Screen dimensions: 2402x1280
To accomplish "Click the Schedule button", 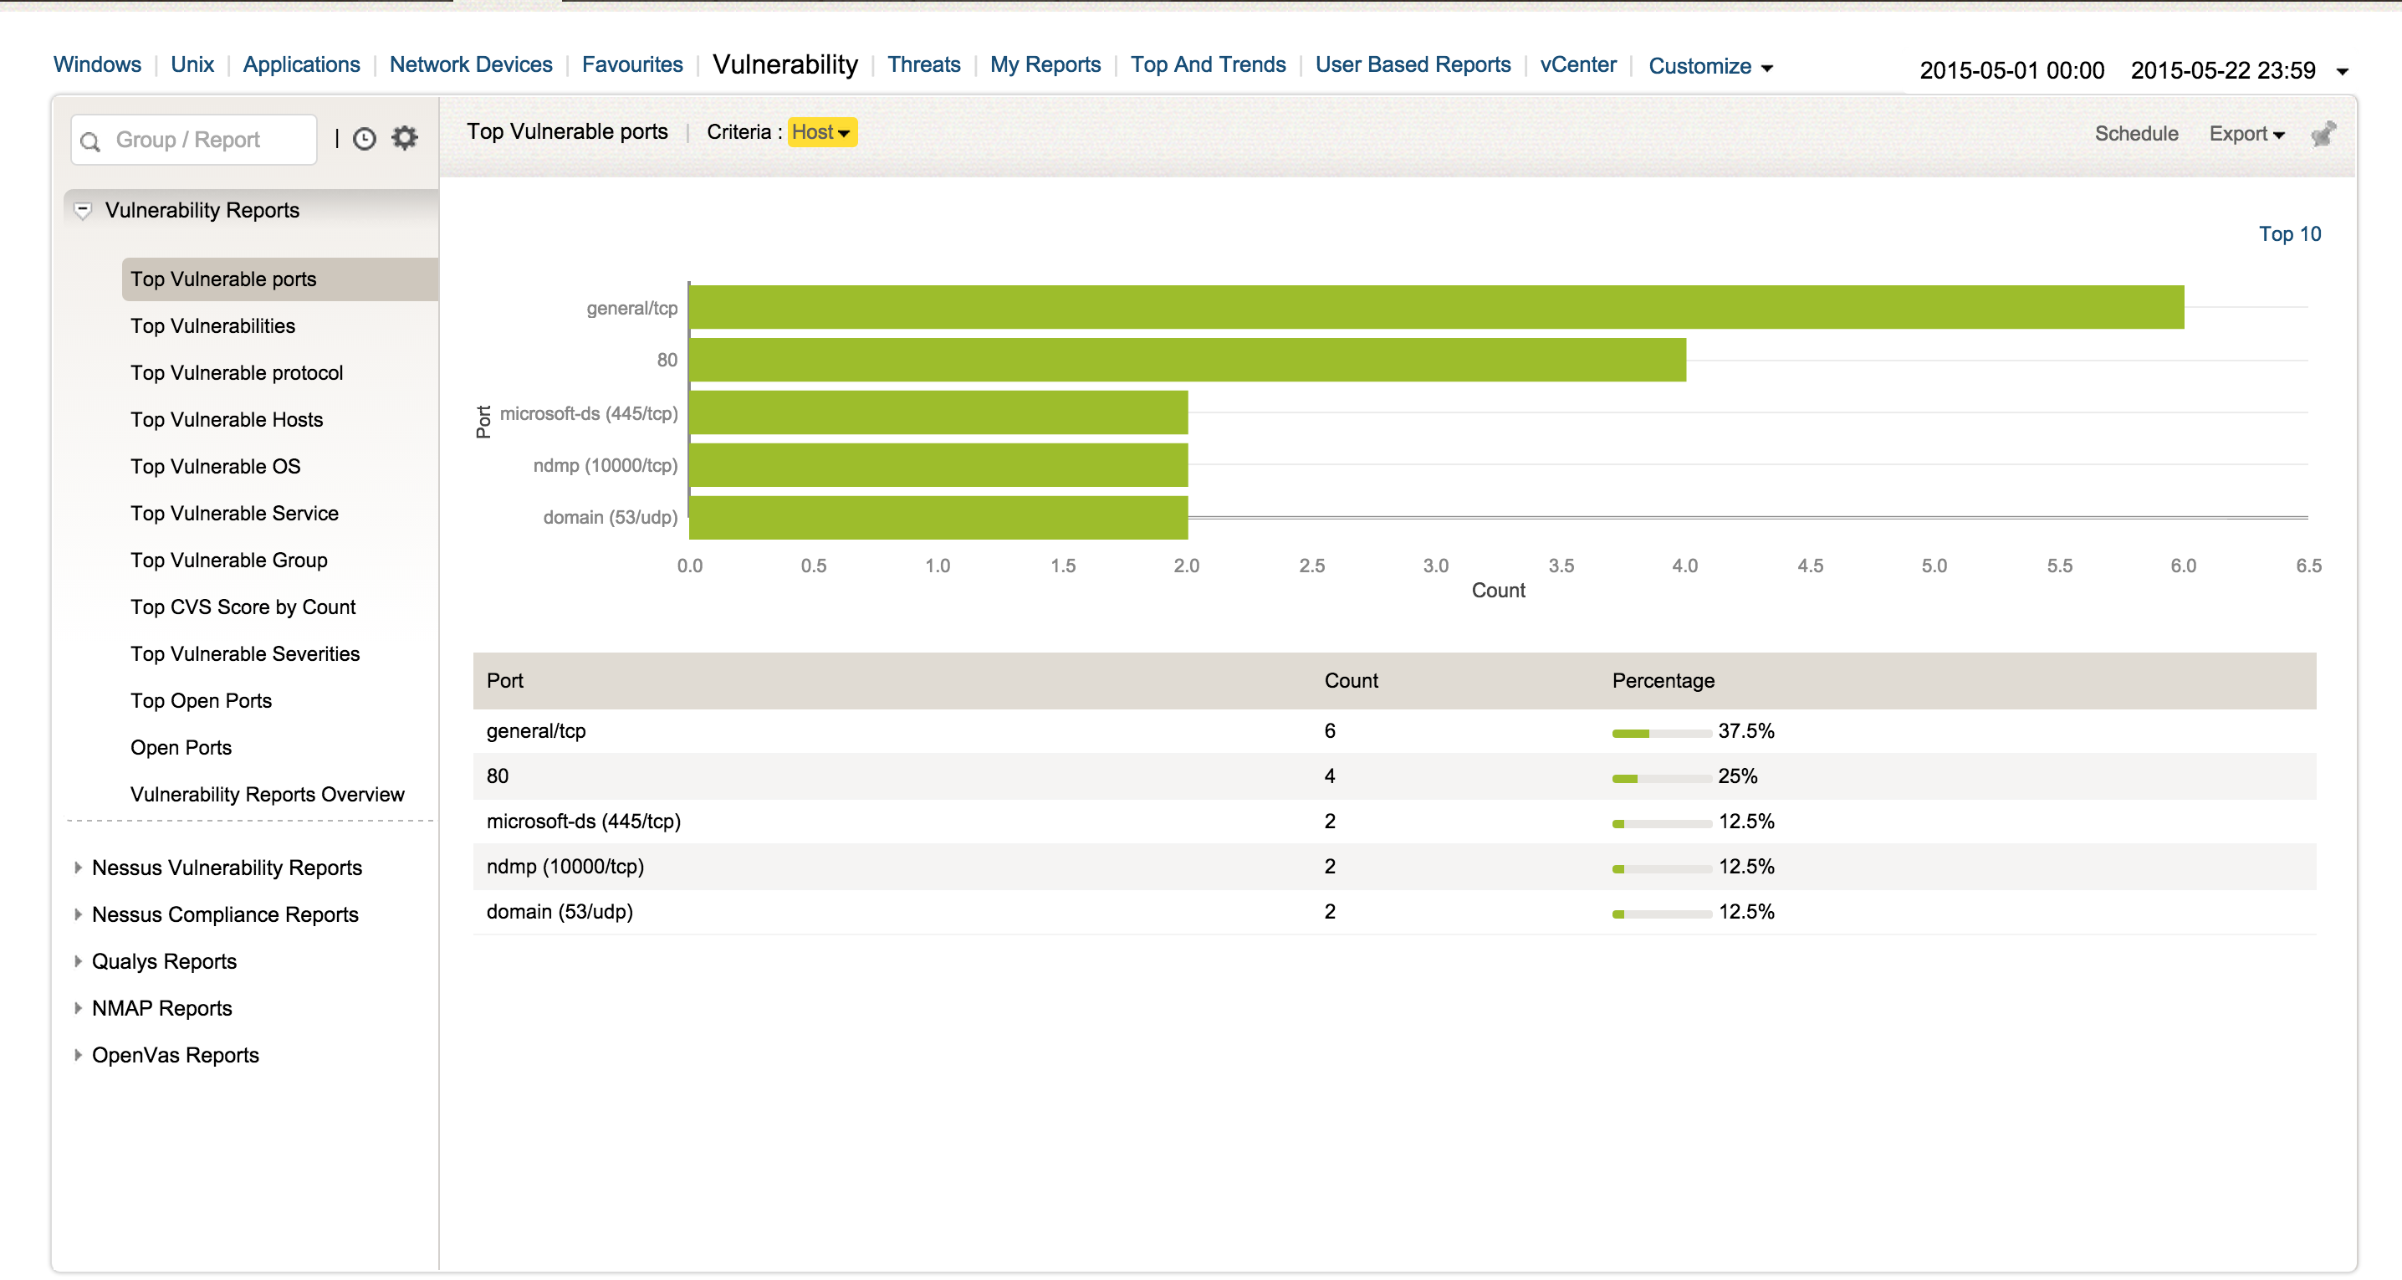I will pos(2135,135).
